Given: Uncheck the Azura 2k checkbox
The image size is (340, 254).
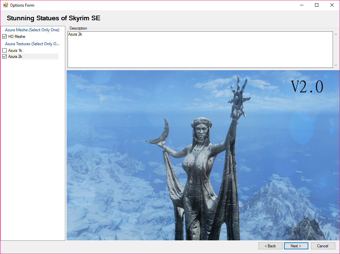Looking at the screenshot, I should coord(5,57).
